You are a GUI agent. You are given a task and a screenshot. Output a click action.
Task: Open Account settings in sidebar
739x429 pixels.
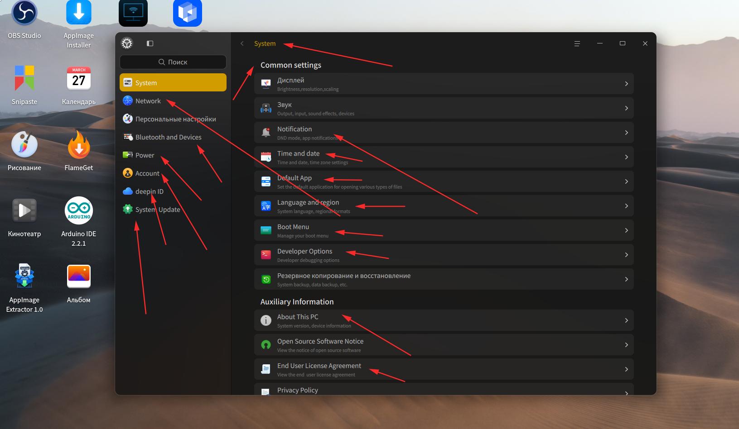(173, 173)
